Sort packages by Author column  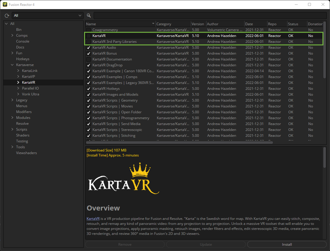(225, 24)
